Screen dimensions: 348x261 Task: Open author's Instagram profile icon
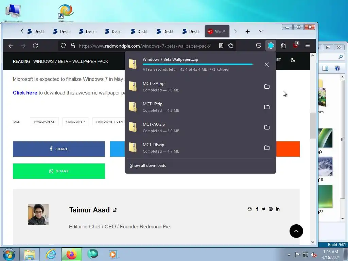point(271,209)
